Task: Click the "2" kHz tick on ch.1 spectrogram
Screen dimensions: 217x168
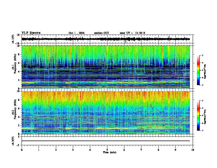Action: (19, 80)
